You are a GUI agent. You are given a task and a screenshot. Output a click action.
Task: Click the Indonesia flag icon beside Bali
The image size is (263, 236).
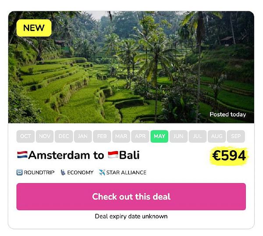[113, 155]
